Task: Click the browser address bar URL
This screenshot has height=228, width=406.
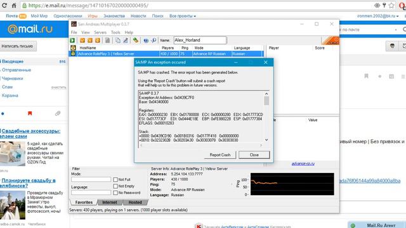Action: [88, 6]
